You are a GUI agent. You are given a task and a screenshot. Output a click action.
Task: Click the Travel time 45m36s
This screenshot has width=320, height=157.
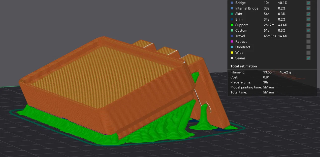[x=270, y=36]
